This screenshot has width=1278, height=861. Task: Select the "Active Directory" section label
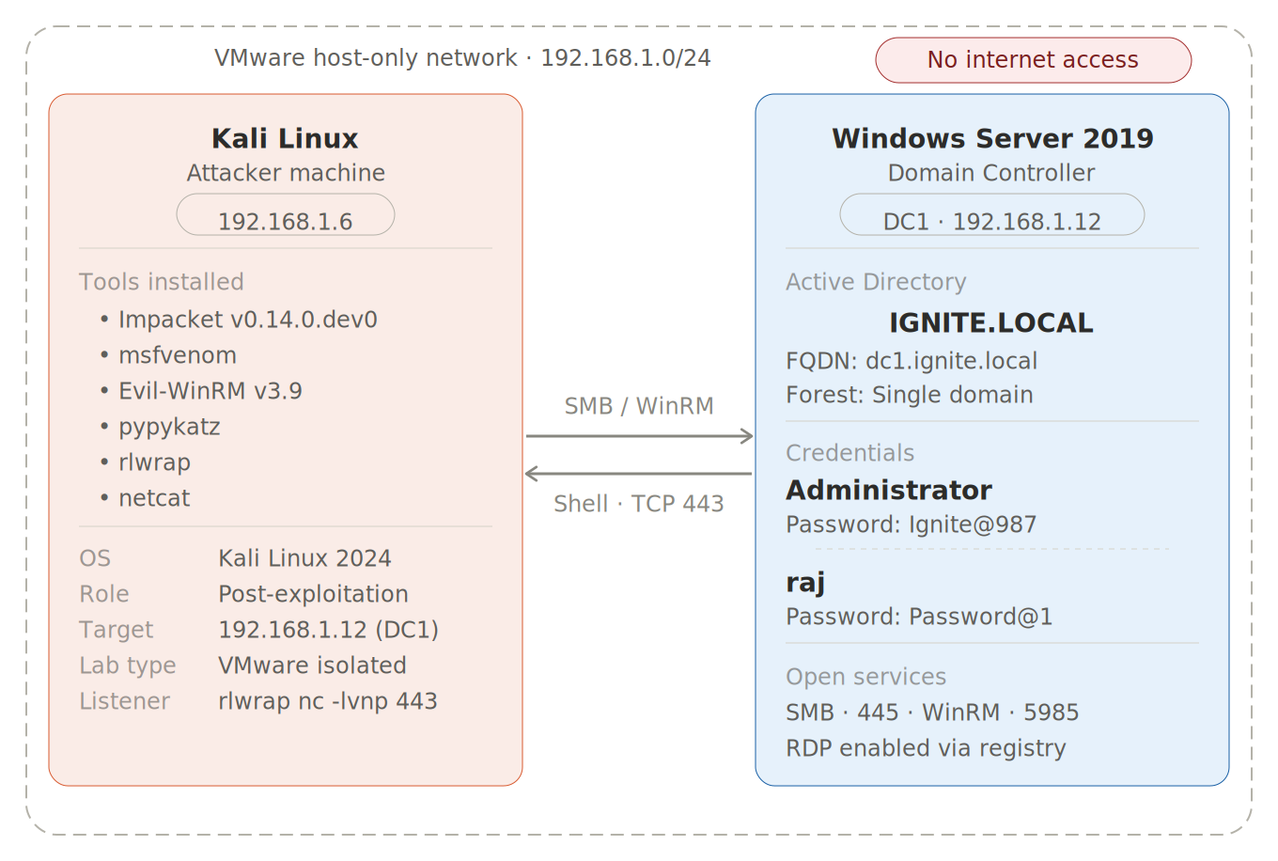pyautogui.click(x=876, y=282)
